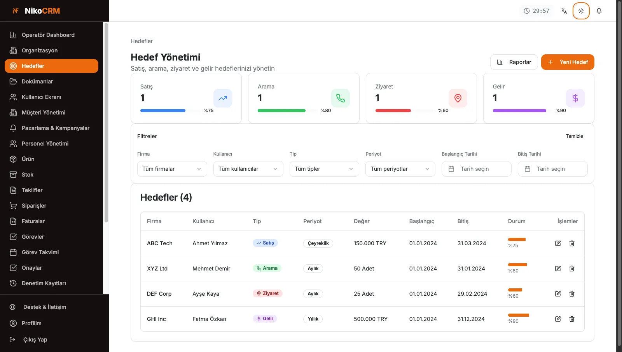
Task: Delete the XYZ Ltd goal
Action: (x=572, y=269)
